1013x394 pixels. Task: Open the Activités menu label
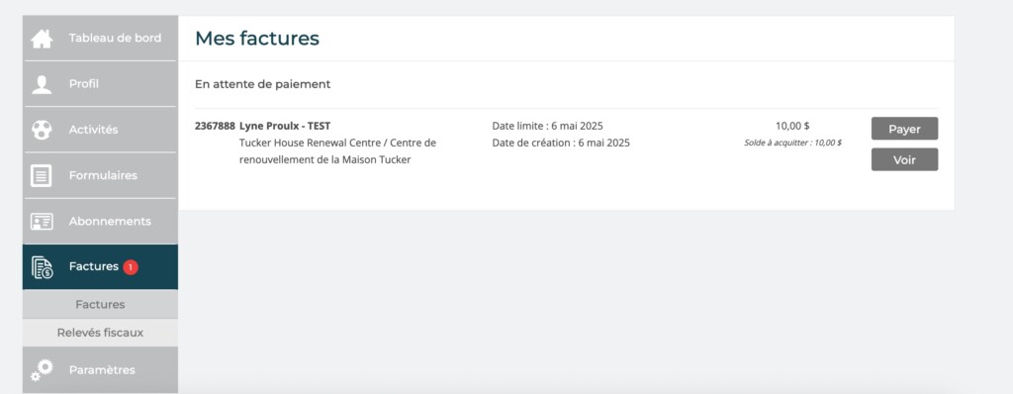94,130
